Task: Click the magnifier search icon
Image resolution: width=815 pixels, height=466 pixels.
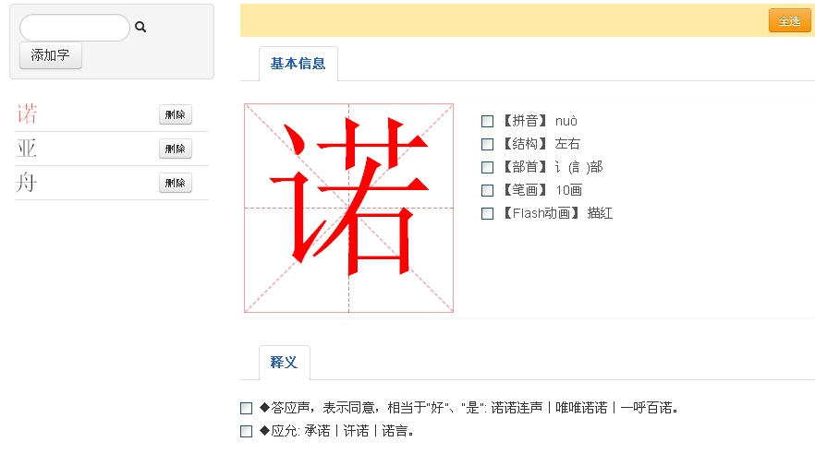Action: coord(140,27)
